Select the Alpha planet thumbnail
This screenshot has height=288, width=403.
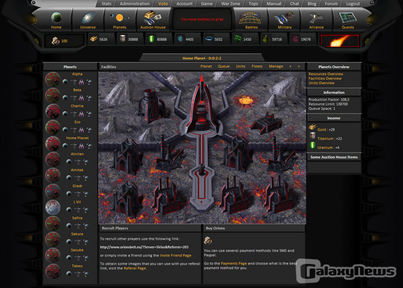[x=54, y=79]
